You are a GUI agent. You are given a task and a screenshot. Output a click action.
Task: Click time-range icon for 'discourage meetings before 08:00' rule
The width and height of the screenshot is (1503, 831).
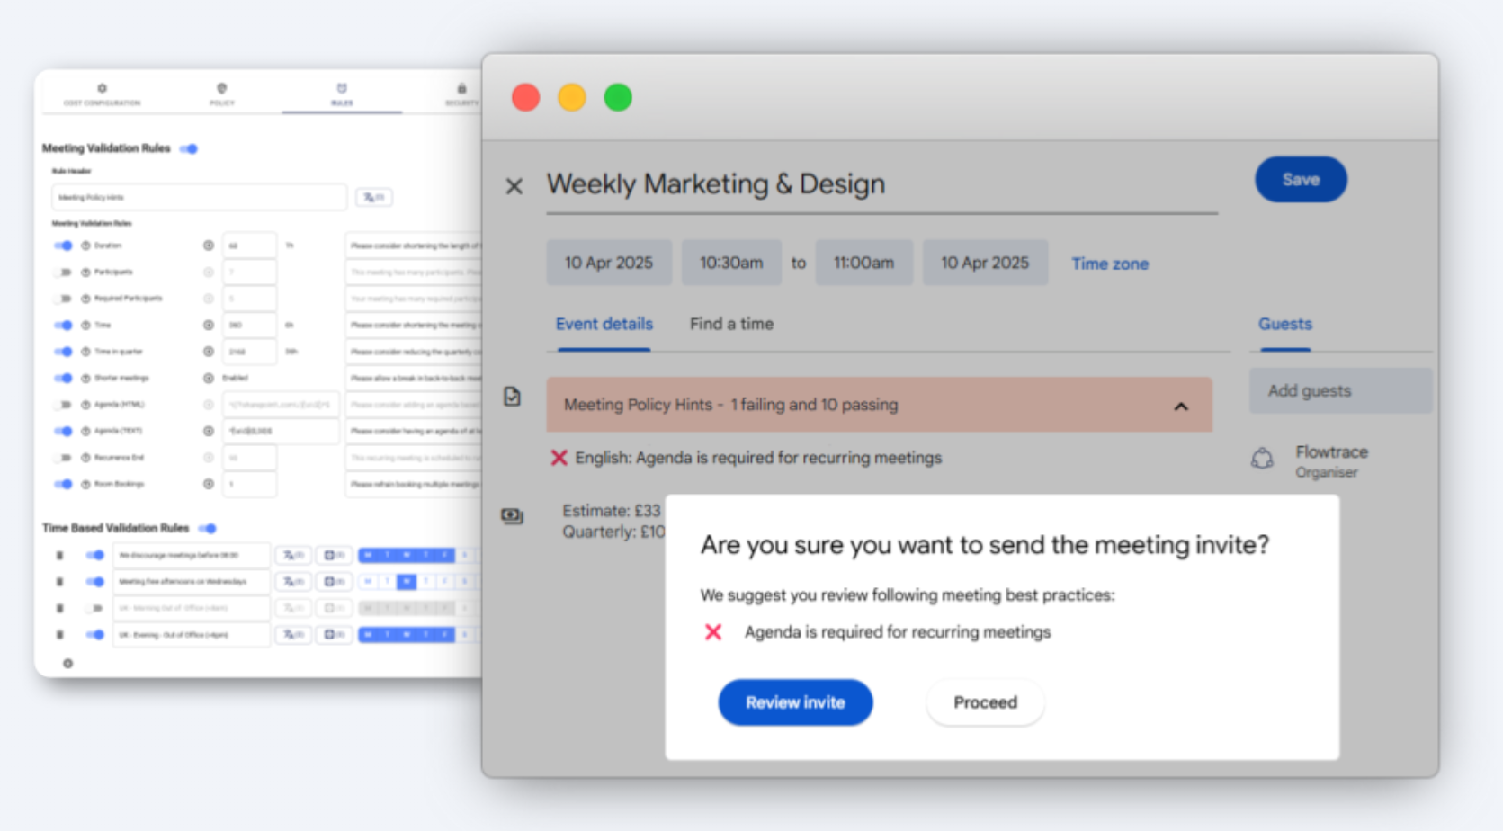pos(334,556)
